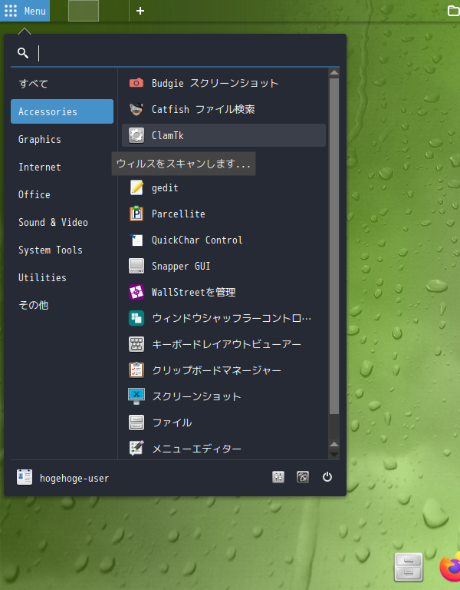Open the Sound & Video category
The width and height of the screenshot is (460, 590).
62,222
